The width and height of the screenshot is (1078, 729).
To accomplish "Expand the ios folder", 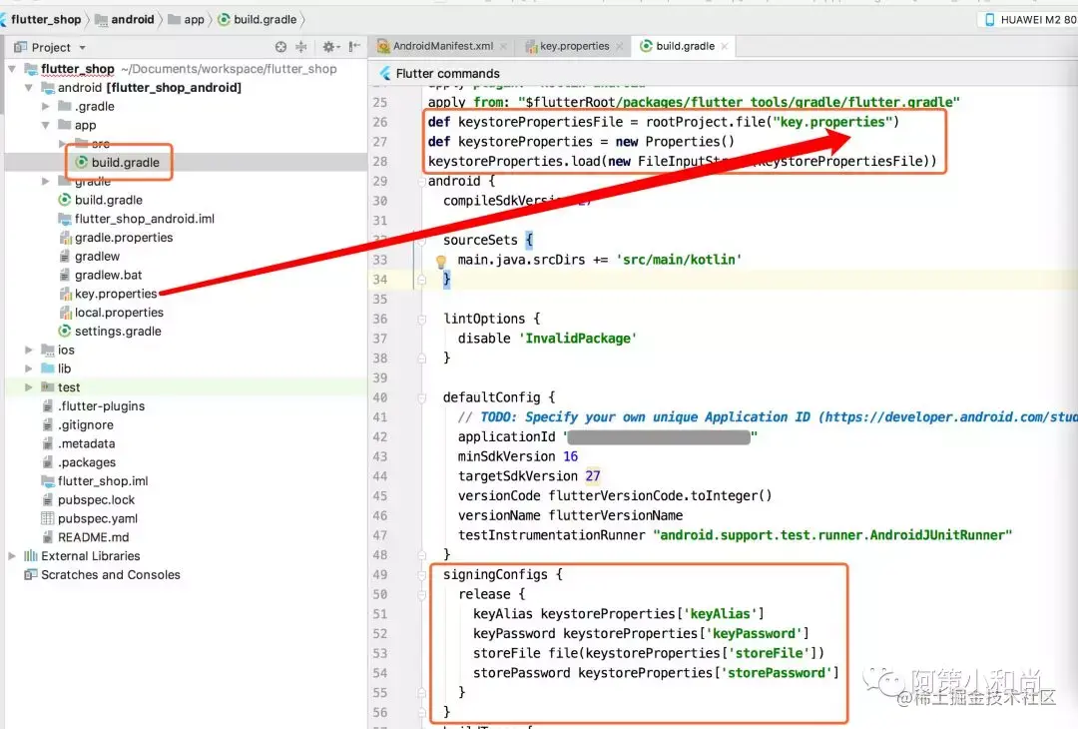I will tap(28, 351).
